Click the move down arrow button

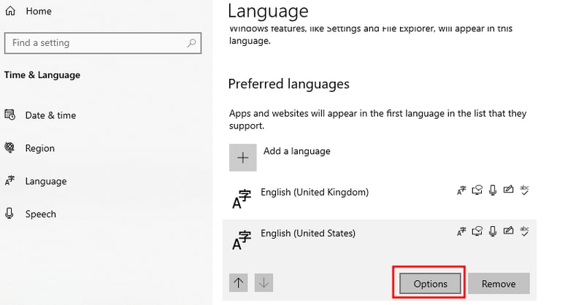[264, 282]
